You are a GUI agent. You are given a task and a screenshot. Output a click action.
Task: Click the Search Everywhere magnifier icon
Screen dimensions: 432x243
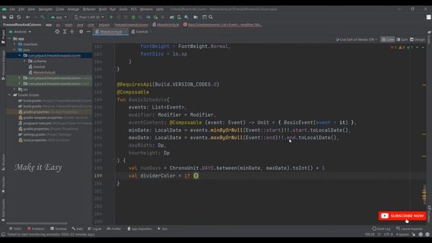[x=211, y=17]
